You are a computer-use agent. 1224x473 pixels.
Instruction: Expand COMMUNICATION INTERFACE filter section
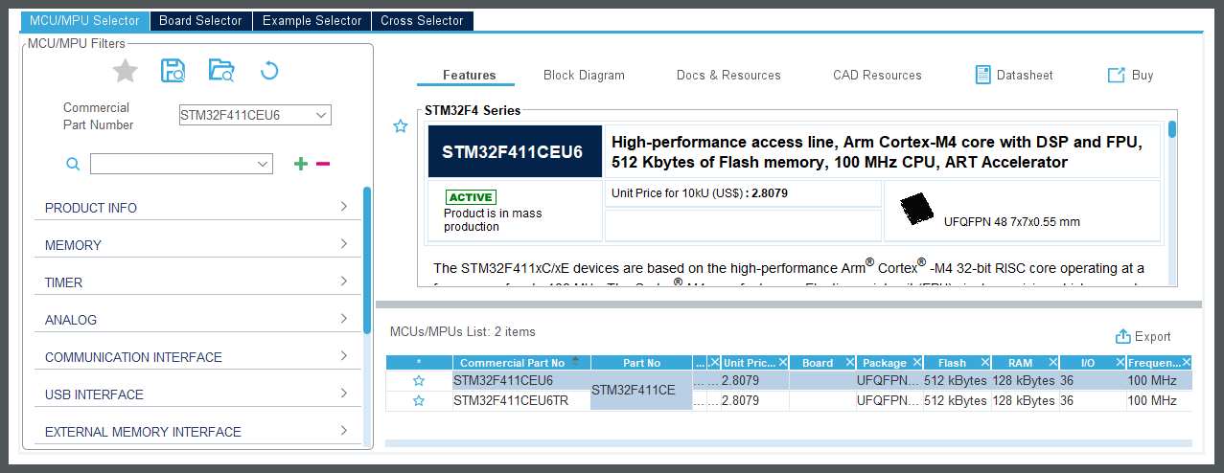pos(198,357)
